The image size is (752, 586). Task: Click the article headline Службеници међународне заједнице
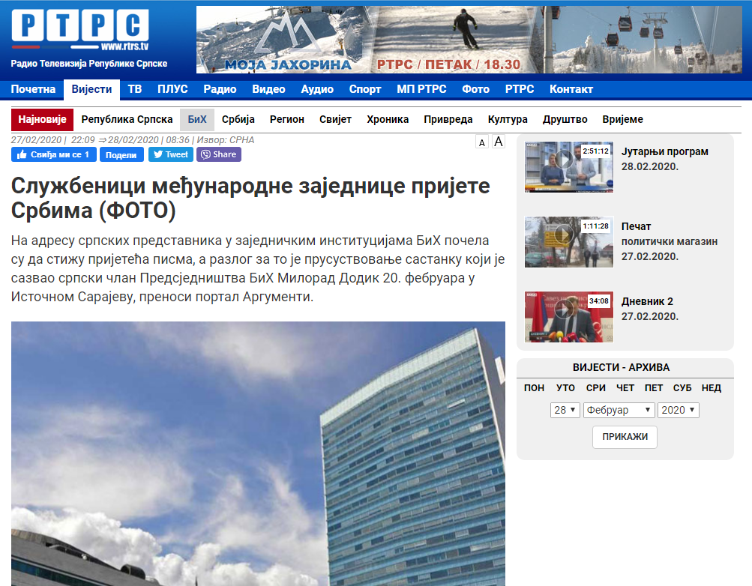point(250,198)
